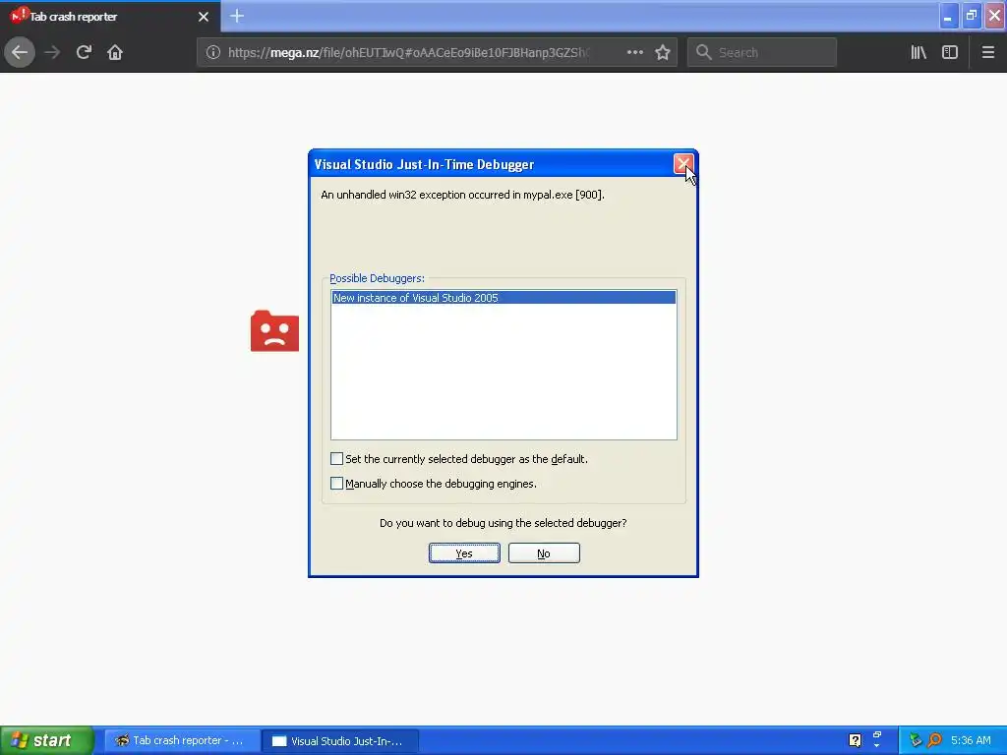Screen dimensions: 1007x755
Task: Select the Tab crash reporter tab
Action: tap(110, 16)
